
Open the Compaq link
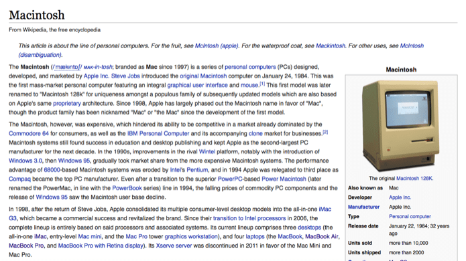pos(19,179)
